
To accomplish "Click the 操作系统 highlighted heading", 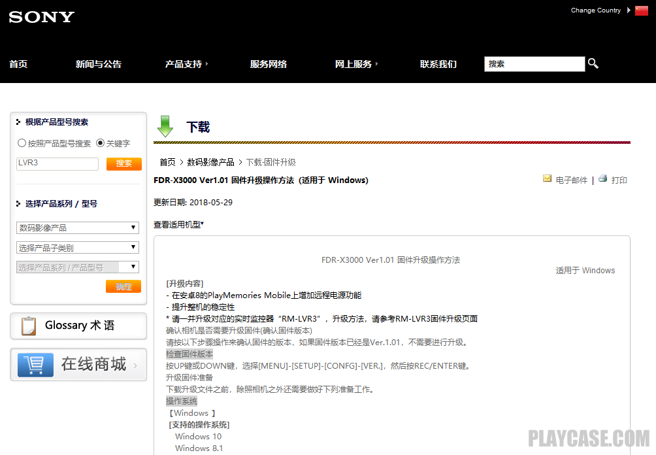I will [x=182, y=401].
